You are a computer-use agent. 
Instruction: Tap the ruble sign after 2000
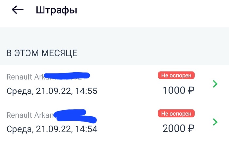(191, 129)
